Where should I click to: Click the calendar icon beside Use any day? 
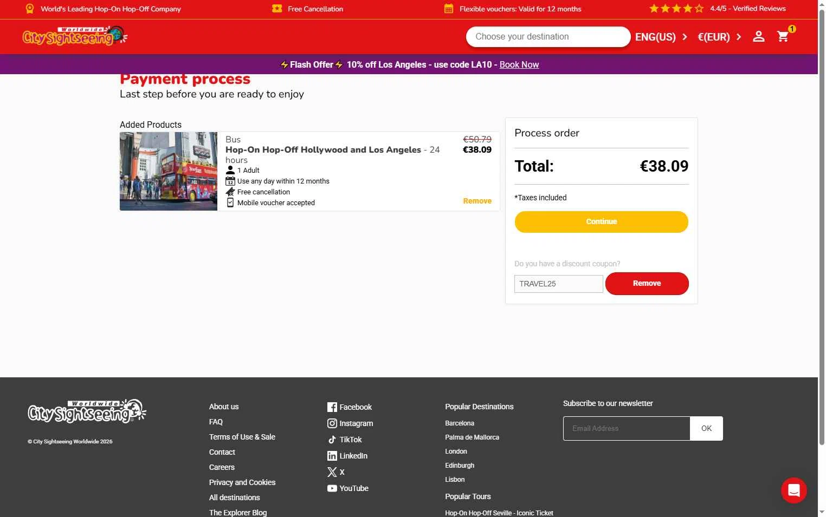230,181
